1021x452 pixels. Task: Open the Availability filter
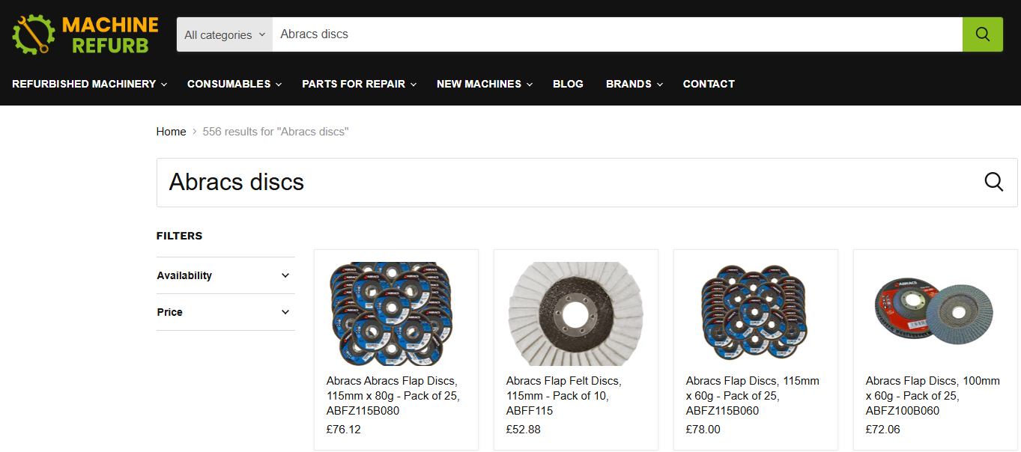pyautogui.click(x=225, y=275)
